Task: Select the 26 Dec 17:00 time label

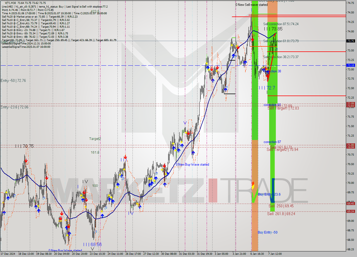Action: [x=133, y=254]
